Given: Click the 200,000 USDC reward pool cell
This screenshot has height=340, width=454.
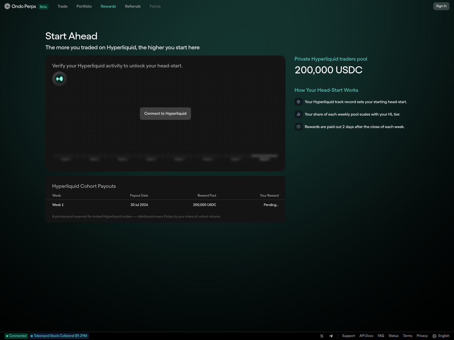Looking at the screenshot, I should pos(205,205).
